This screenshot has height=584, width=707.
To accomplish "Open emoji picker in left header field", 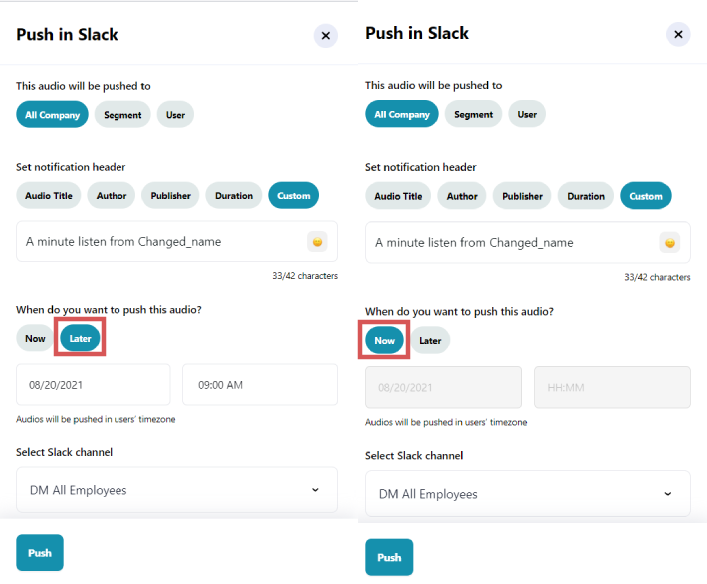I will 317,242.
